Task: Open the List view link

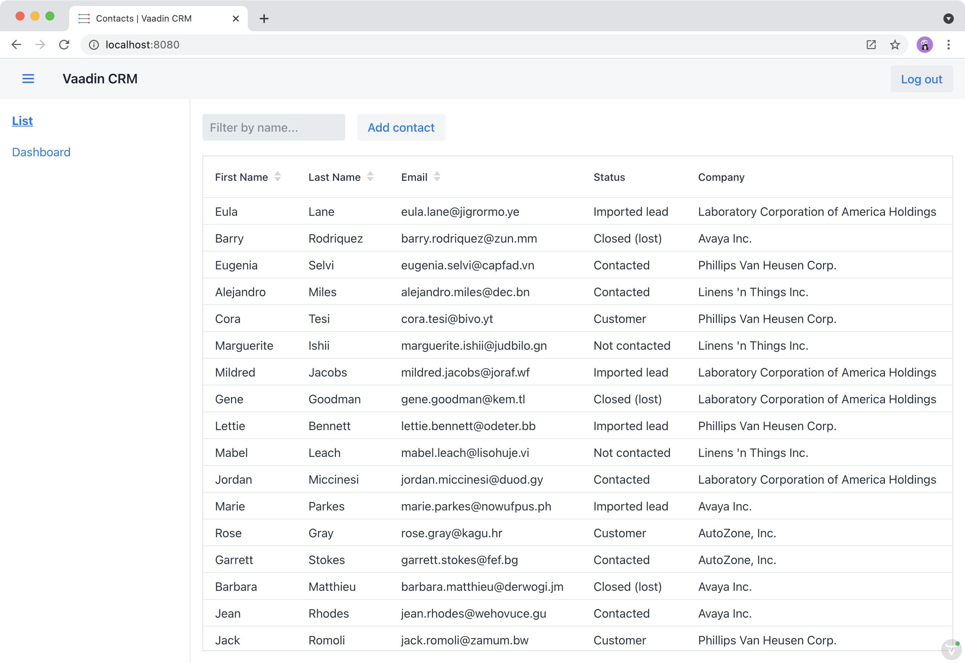Action: point(22,121)
